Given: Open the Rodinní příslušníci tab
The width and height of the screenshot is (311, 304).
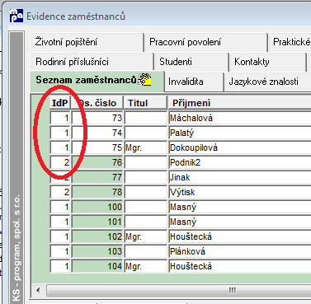Looking at the screenshot, I should pos(92,62).
